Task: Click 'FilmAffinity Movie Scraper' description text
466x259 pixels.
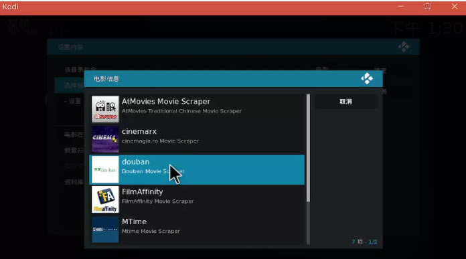Action: click(x=157, y=201)
